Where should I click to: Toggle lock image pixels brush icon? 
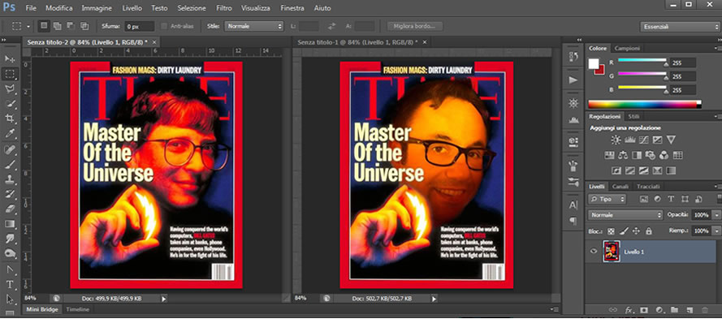(624, 231)
